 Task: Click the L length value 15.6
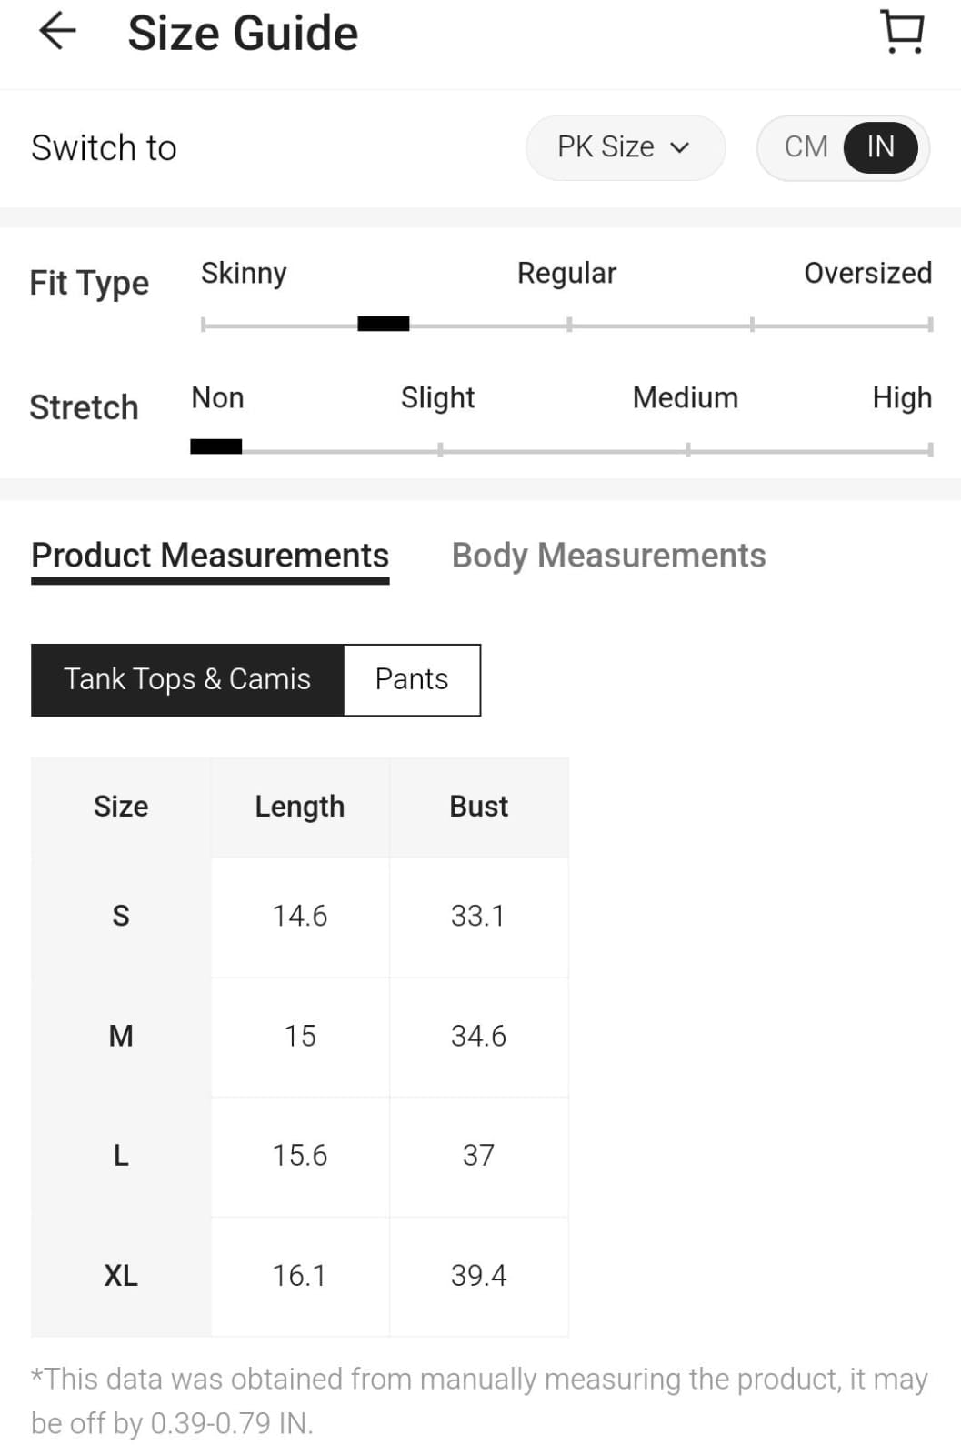click(300, 1156)
